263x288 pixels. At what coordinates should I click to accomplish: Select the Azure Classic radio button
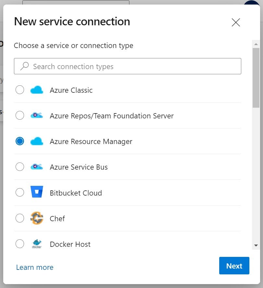coord(20,90)
